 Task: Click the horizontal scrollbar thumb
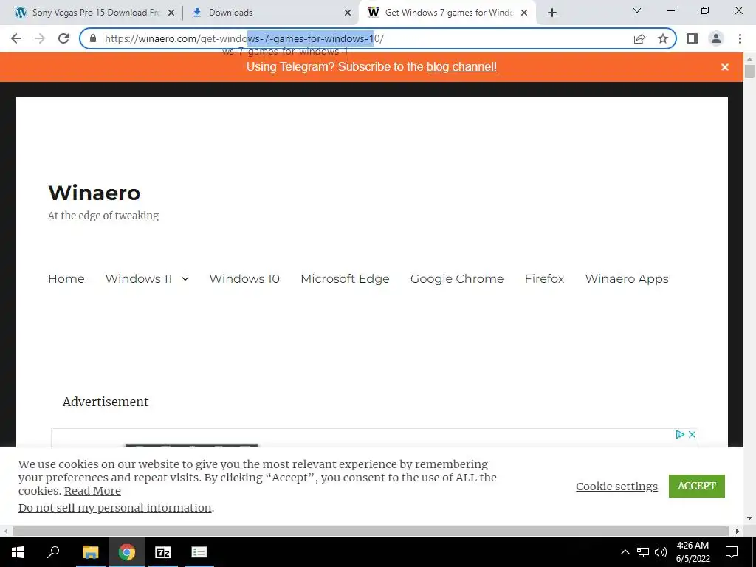[371, 531]
